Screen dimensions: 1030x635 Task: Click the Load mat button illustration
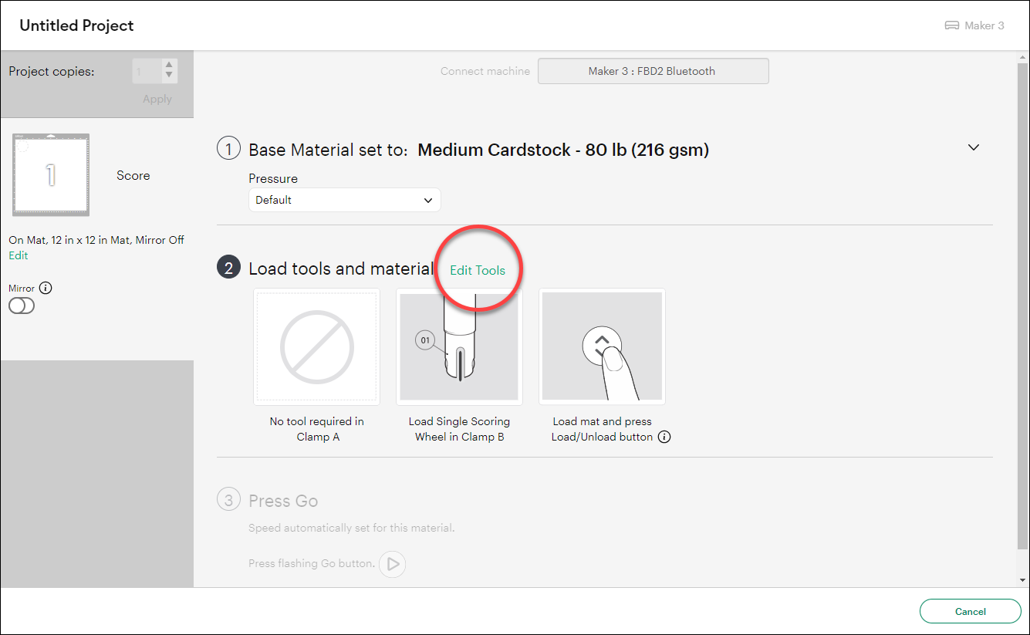coord(602,346)
